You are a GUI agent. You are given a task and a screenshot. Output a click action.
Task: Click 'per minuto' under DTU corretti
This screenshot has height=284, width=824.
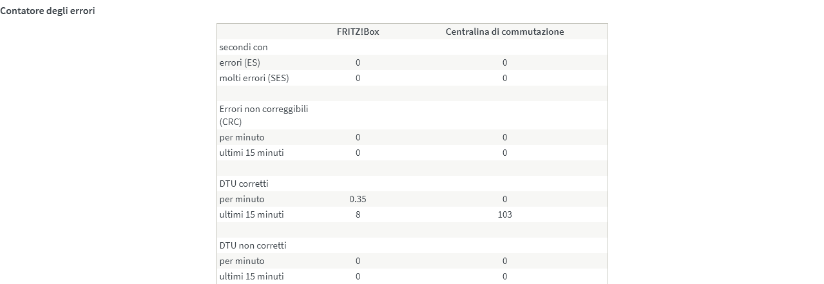[242, 199]
